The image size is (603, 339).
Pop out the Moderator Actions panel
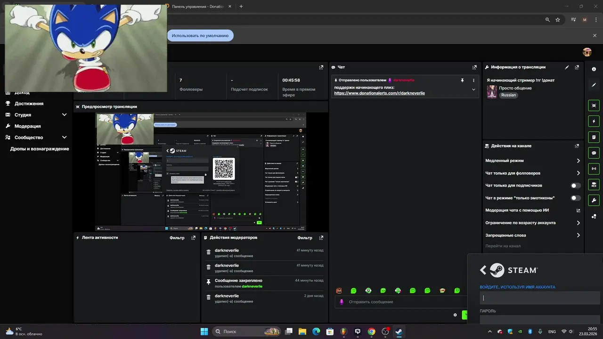click(x=321, y=238)
